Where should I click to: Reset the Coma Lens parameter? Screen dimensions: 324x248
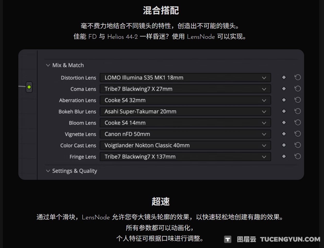point(298,89)
